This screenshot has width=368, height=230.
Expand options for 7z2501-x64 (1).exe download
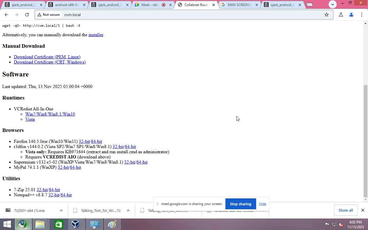pyautogui.click(x=61, y=210)
